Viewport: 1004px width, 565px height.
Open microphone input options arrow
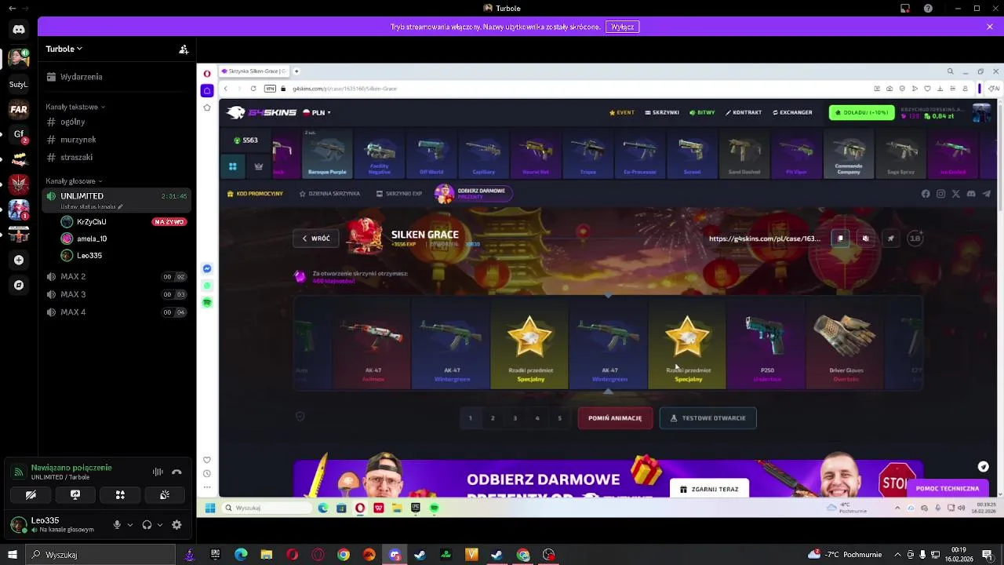point(129,525)
